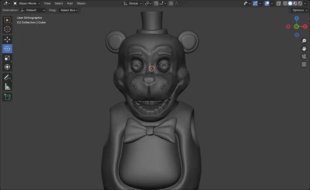Click the green Y axis gizmo handle
Screen dimensions: 310x190
[296, 26]
